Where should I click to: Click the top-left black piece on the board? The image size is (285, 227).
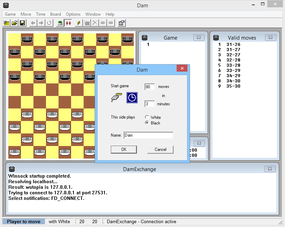point(27,39)
